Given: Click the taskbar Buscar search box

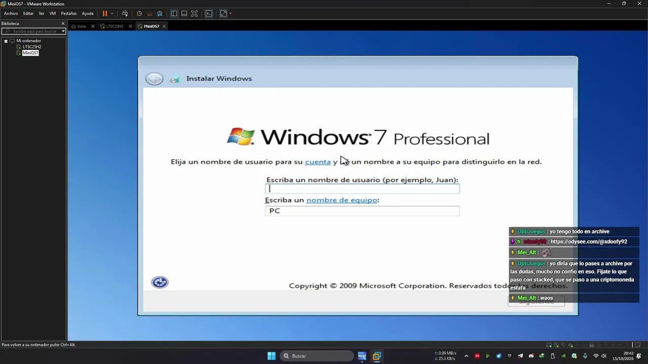Looking at the screenshot, I should 317,356.
